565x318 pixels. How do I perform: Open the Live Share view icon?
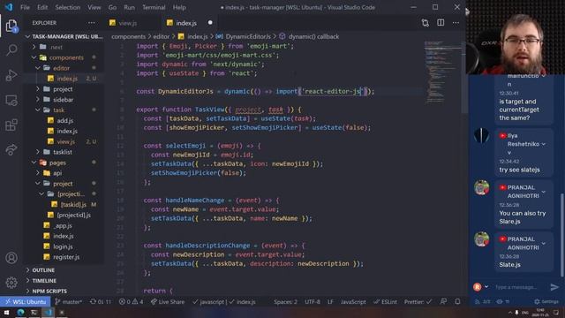coord(11,149)
